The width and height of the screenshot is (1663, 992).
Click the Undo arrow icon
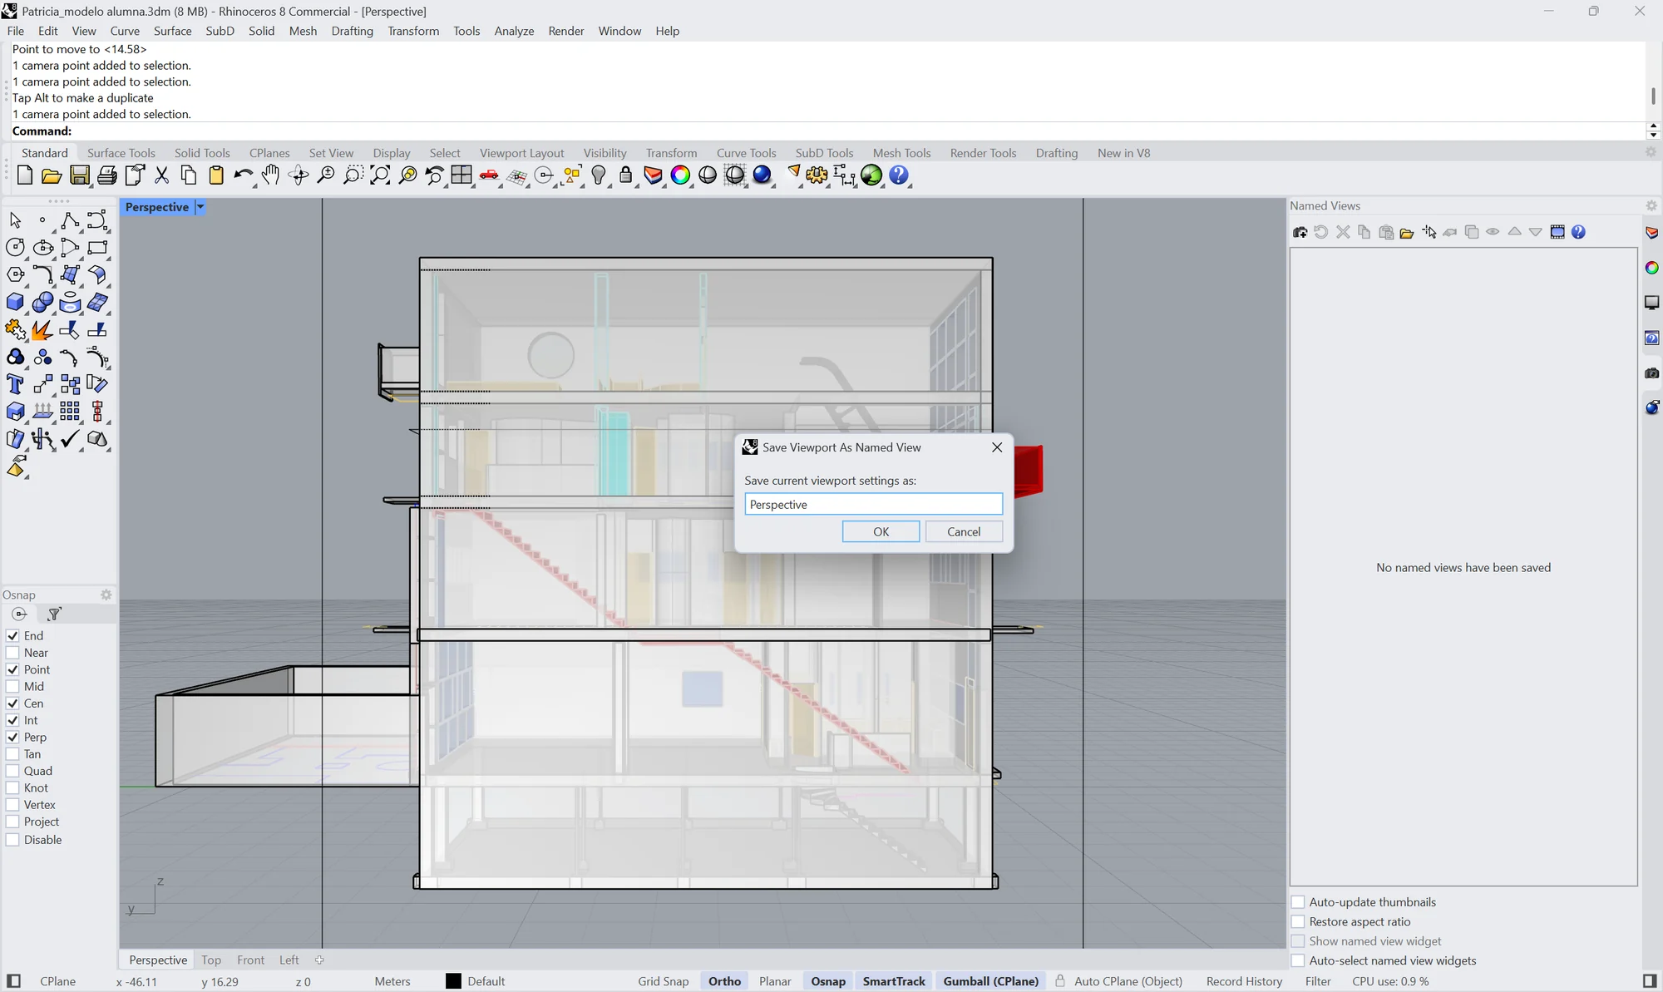coord(243,175)
